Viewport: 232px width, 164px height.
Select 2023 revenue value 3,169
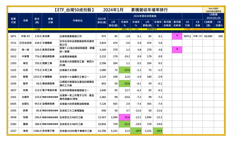(103, 50)
